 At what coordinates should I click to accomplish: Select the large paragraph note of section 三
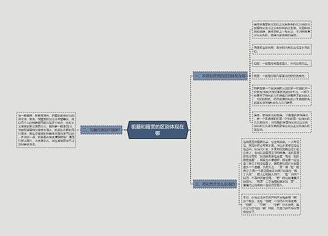tap(271, 163)
